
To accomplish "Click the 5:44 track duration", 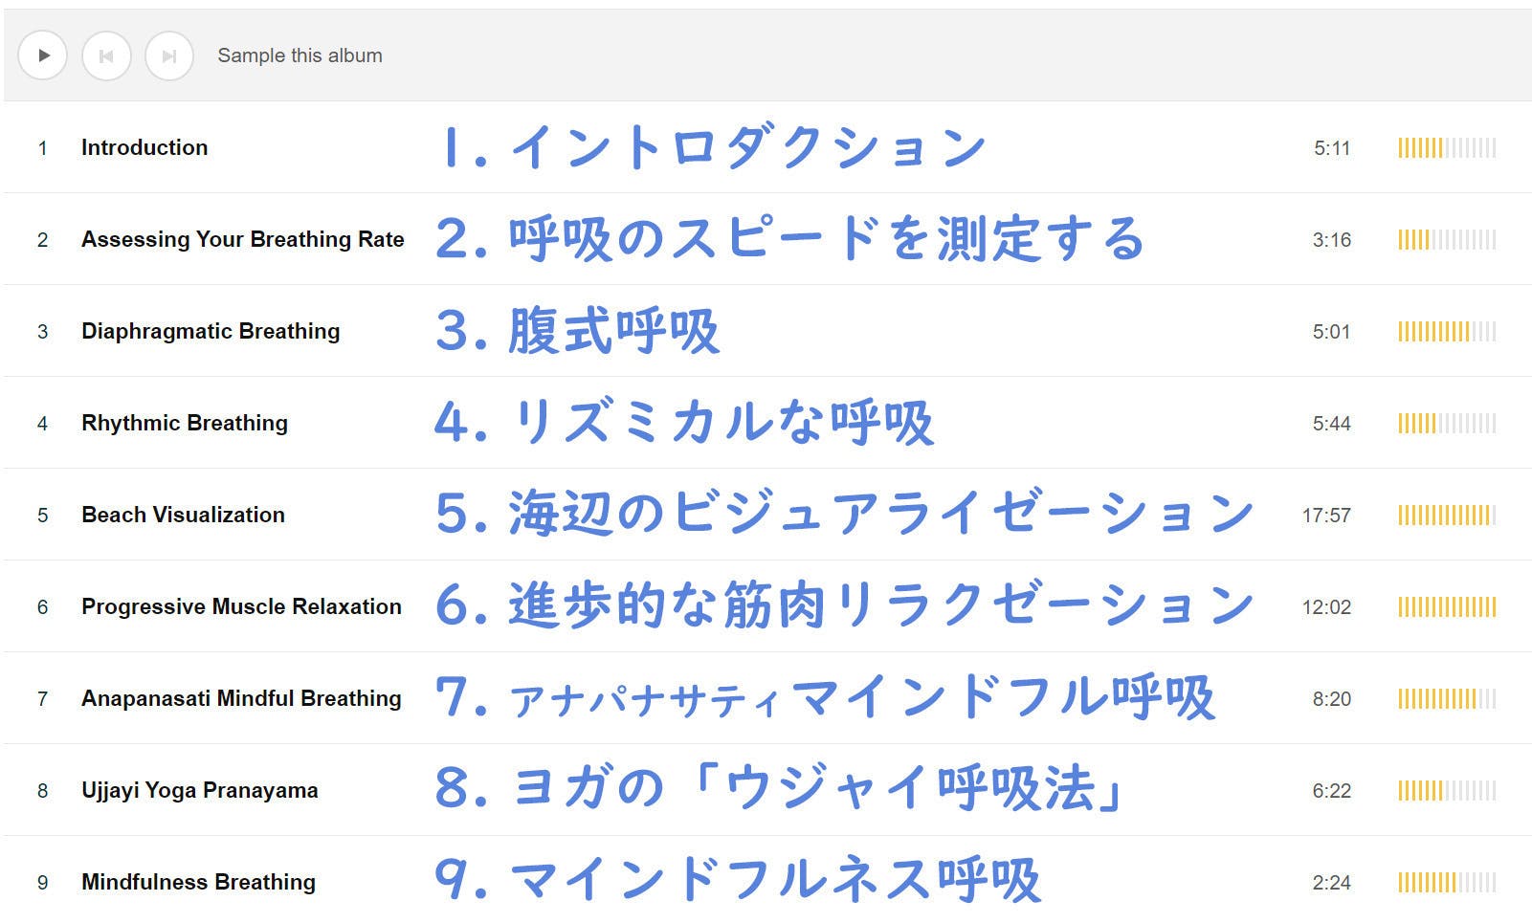I will coord(1332,424).
